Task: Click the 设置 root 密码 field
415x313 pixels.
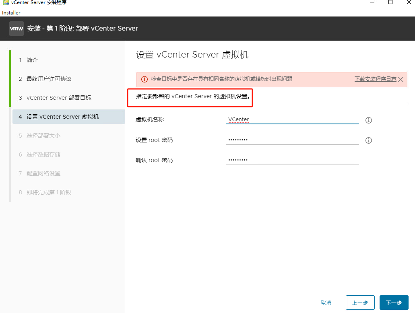Action: click(x=292, y=140)
